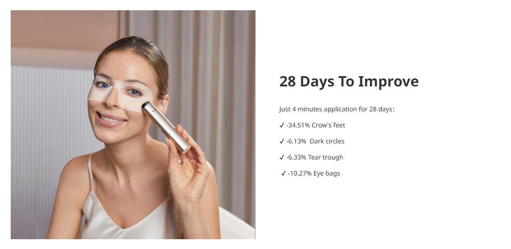The image size is (511, 249).
Task: Select the gold eye device in photo
Action: point(166,127)
